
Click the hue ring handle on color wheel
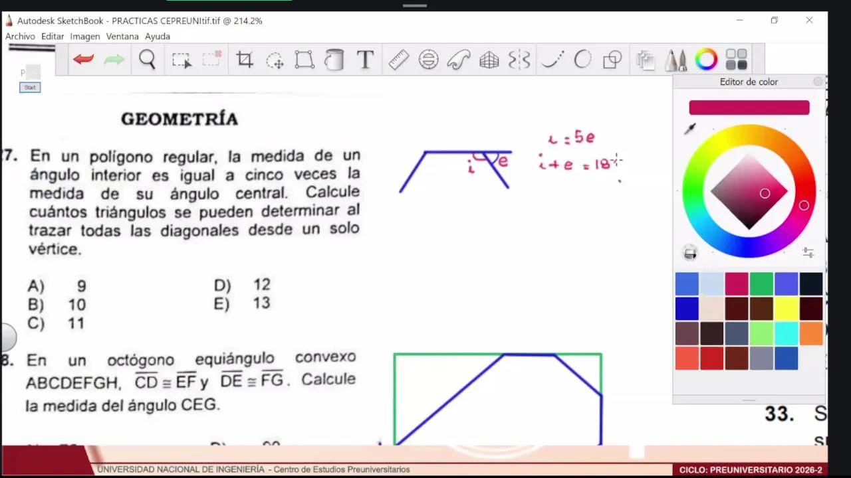[804, 206]
